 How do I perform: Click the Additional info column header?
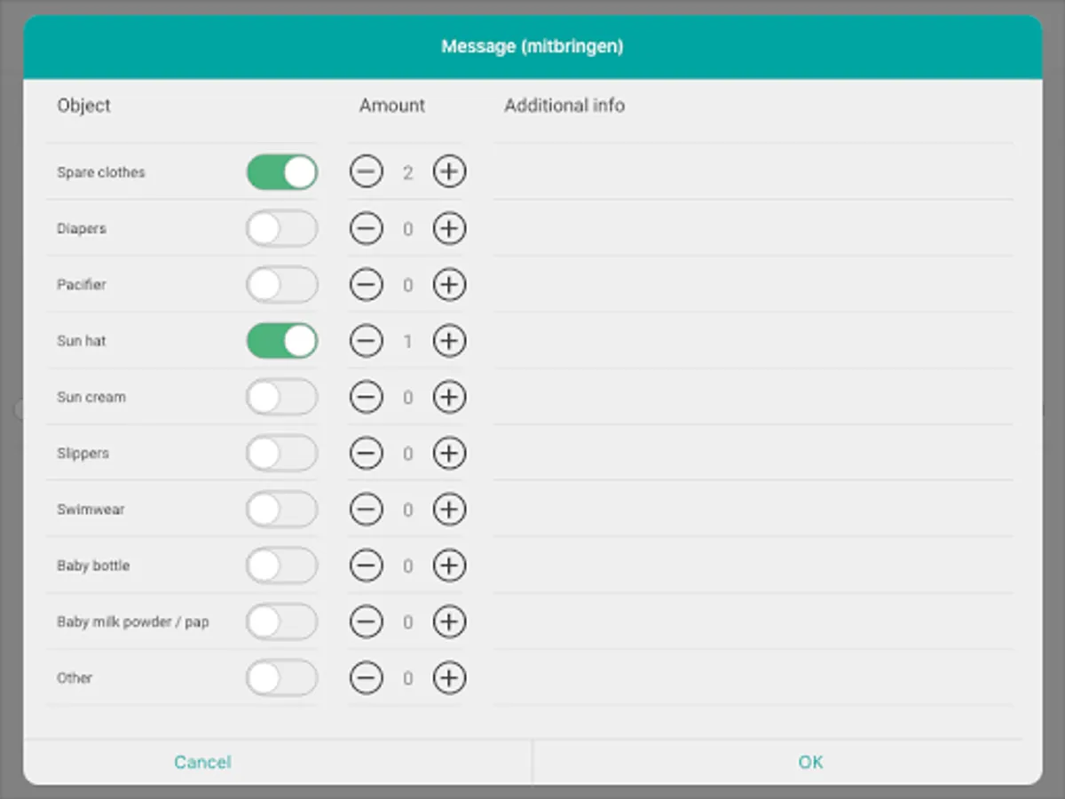click(564, 105)
